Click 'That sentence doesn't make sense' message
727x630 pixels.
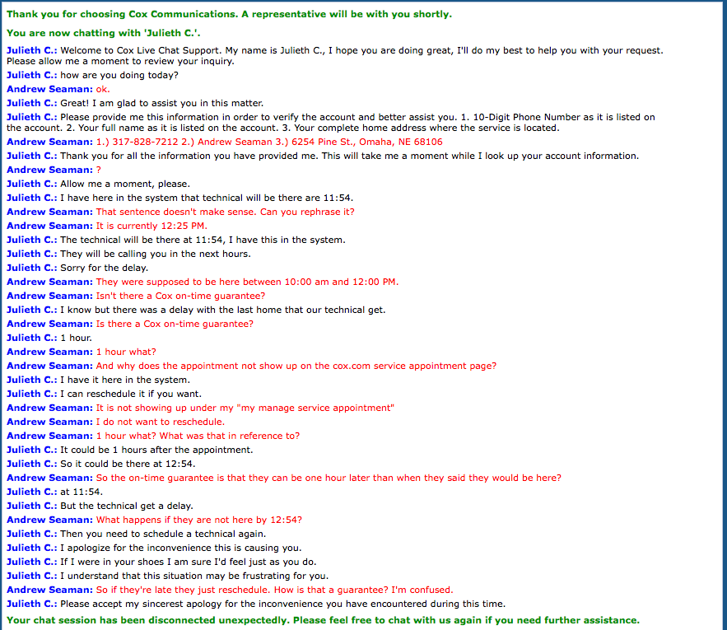[180, 212]
